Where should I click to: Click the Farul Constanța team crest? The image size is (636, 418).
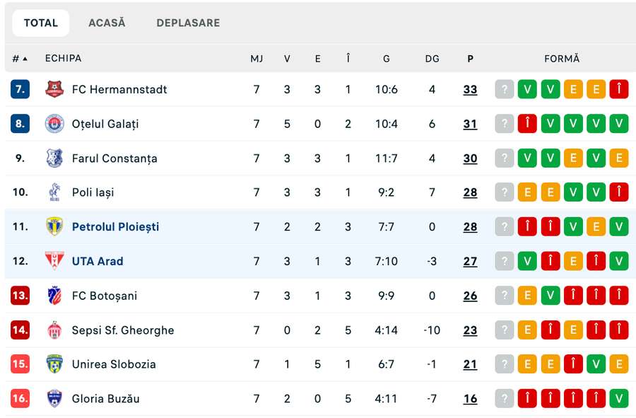pos(54,158)
